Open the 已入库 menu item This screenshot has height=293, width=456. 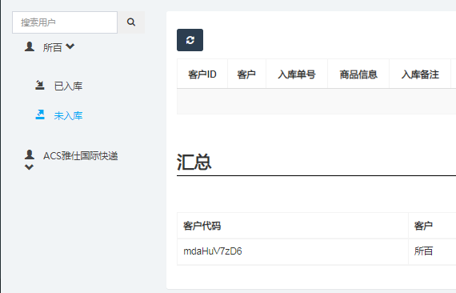tap(68, 86)
